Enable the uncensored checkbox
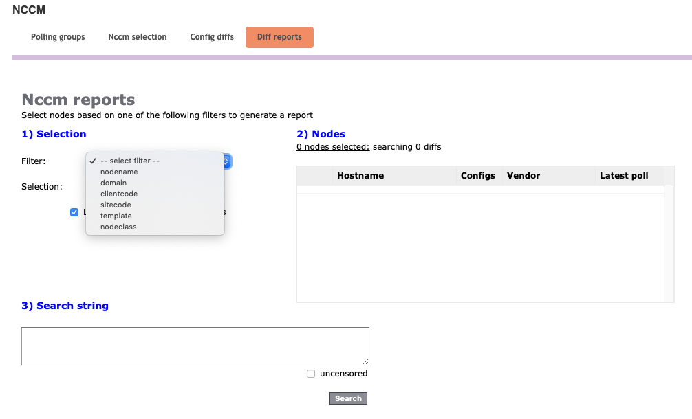The width and height of the screenshot is (692, 419). click(311, 374)
